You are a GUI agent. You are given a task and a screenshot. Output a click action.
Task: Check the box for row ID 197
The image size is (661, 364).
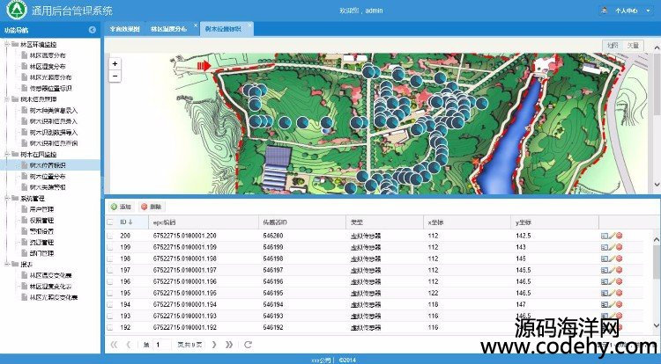point(110,270)
